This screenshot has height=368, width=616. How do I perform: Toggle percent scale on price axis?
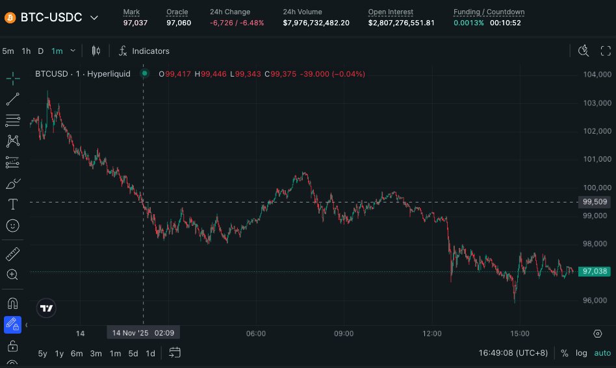tap(565, 353)
